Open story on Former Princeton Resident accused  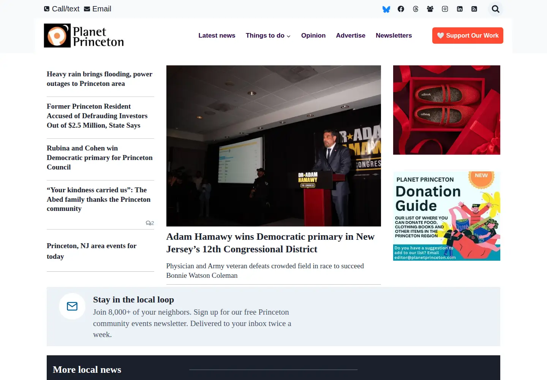click(97, 116)
